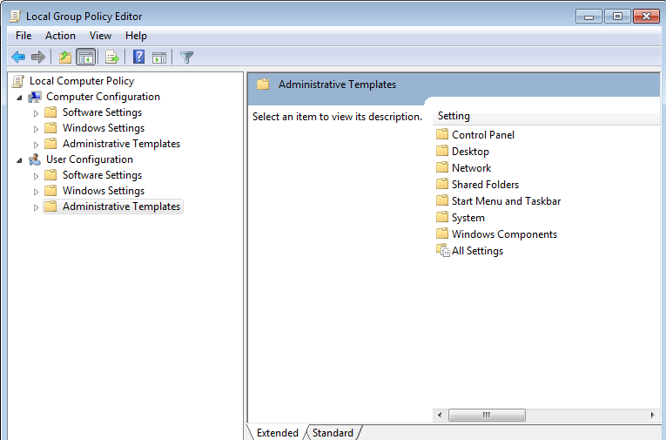The width and height of the screenshot is (666, 440).
Task: Select the Windows Components entry text
Action: click(504, 234)
